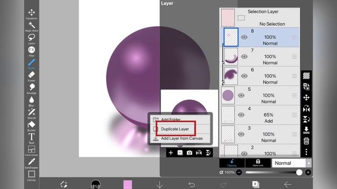Hide layer 6 with its eye icon

244,76
